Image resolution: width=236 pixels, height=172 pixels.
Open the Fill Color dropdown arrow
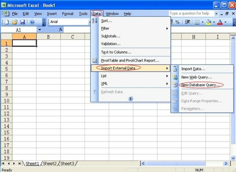214,22
